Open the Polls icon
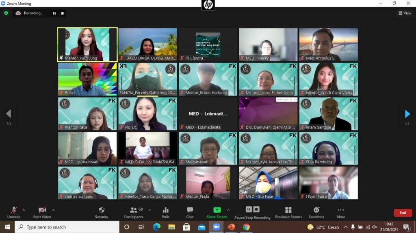 165,212
